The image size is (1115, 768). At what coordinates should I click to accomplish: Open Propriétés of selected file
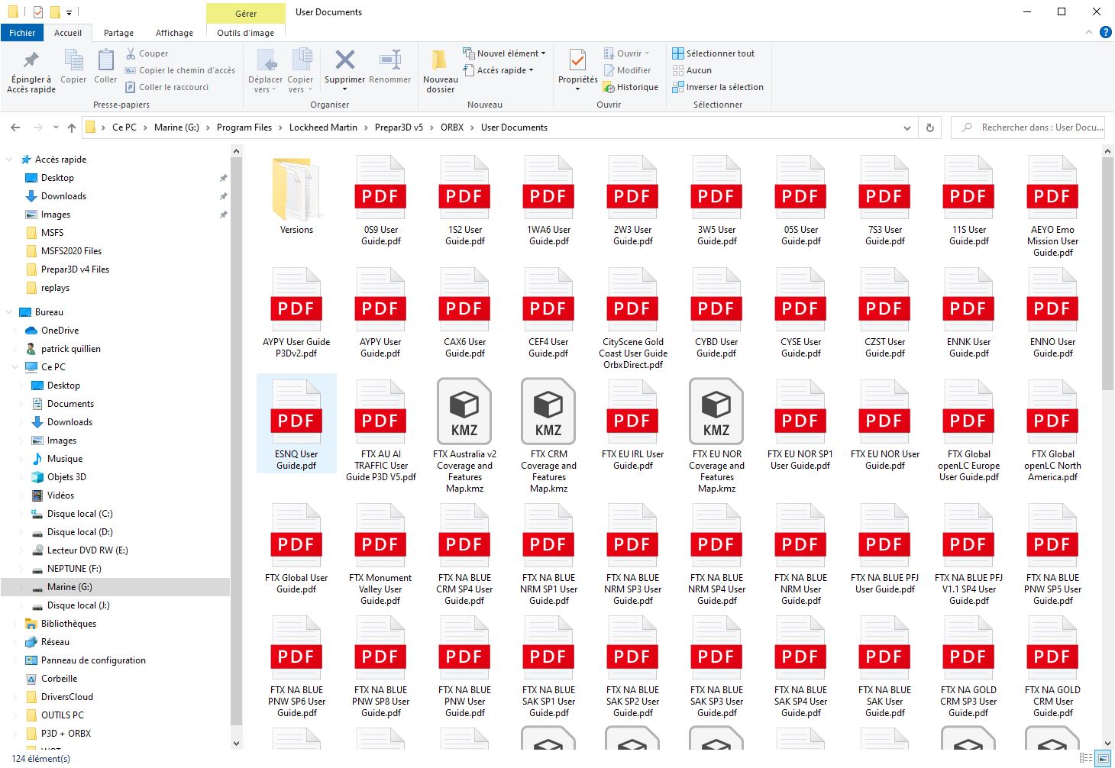coord(578,70)
